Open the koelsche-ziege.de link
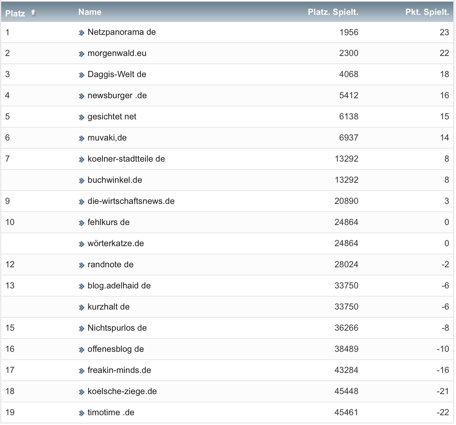456x425 pixels. point(122,391)
